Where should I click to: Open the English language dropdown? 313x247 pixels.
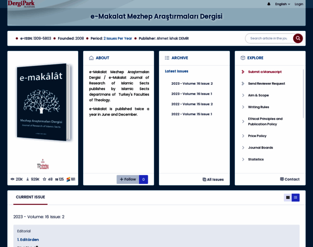[283, 4]
